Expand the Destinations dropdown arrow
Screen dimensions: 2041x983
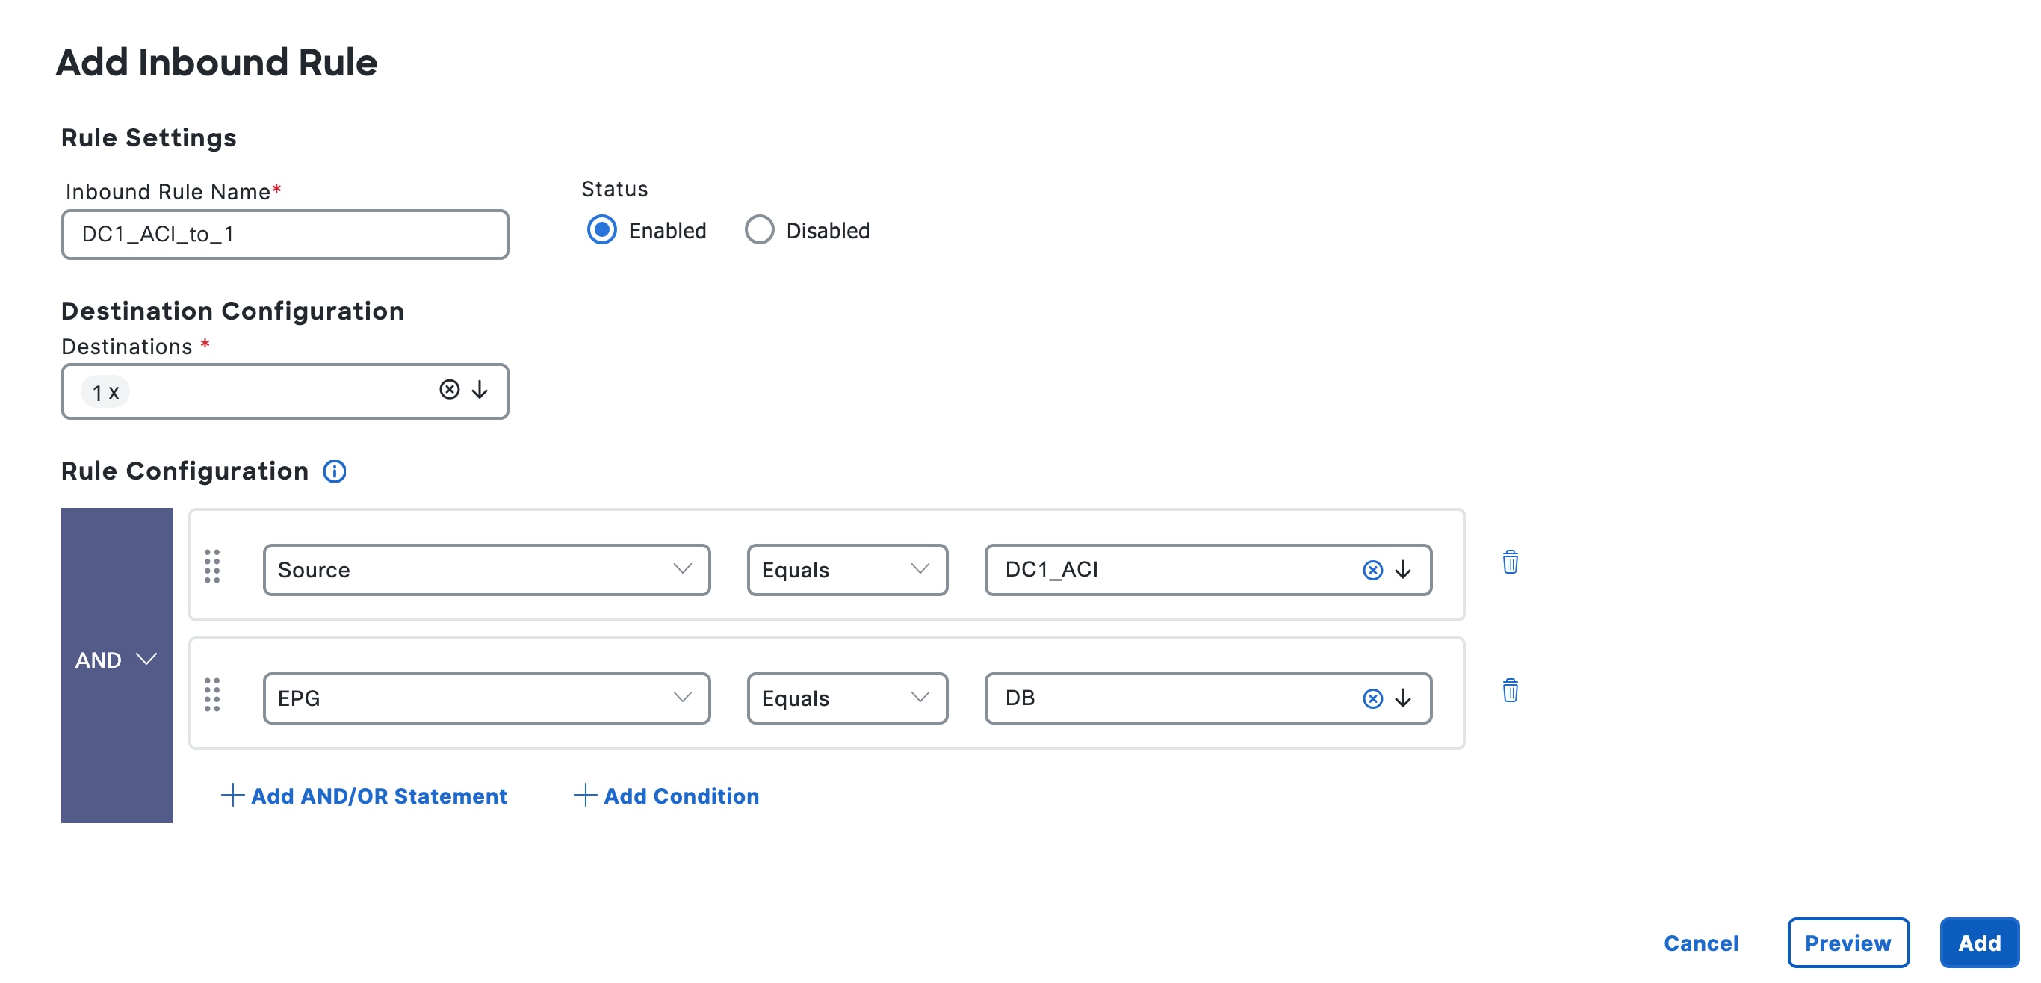pyautogui.click(x=480, y=390)
